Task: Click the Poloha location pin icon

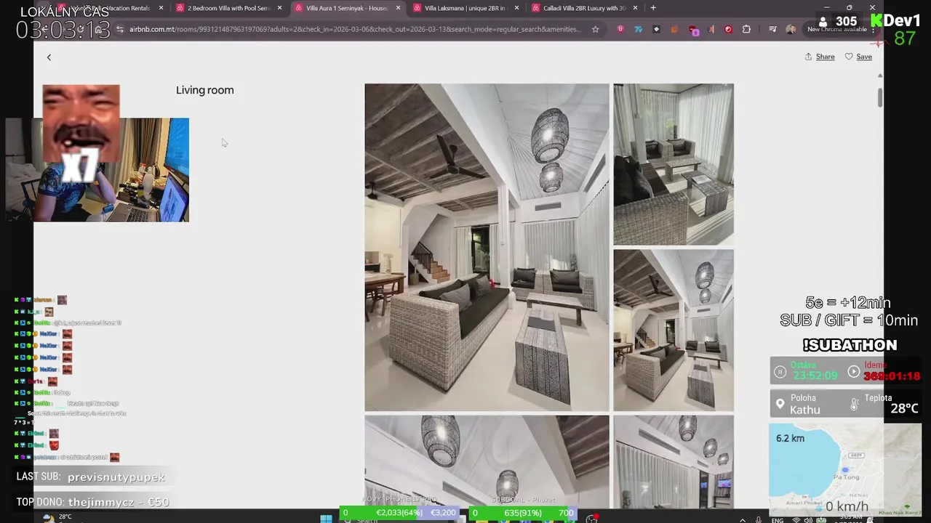Action: [x=780, y=404]
